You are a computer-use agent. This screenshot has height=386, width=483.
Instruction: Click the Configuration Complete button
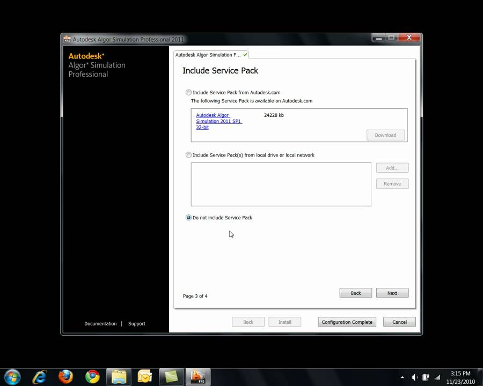pos(347,322)
